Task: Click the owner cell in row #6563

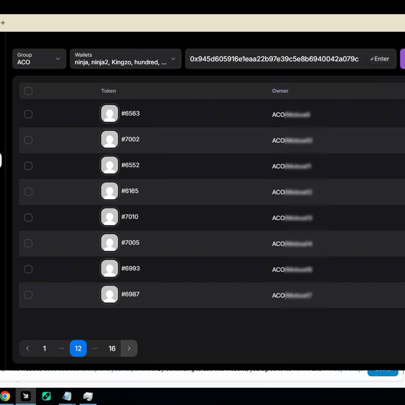Action: pos(291,115)
